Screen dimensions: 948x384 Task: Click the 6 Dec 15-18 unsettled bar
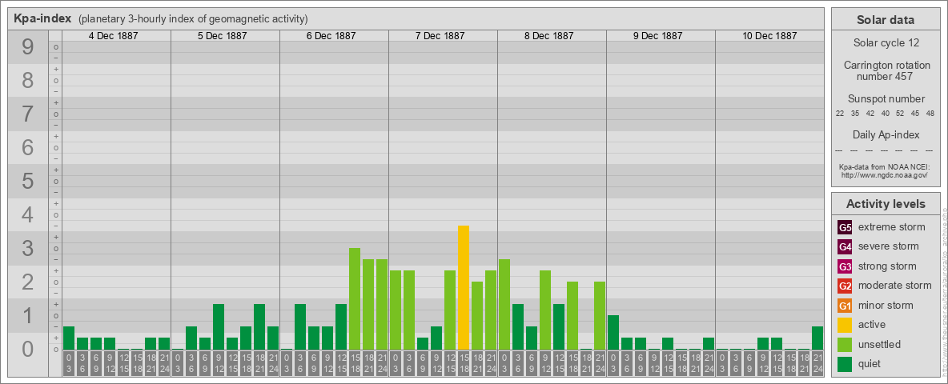(x=354, y=299)
